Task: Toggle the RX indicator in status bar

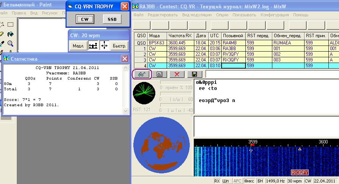Action: click(x=217, y=181)
